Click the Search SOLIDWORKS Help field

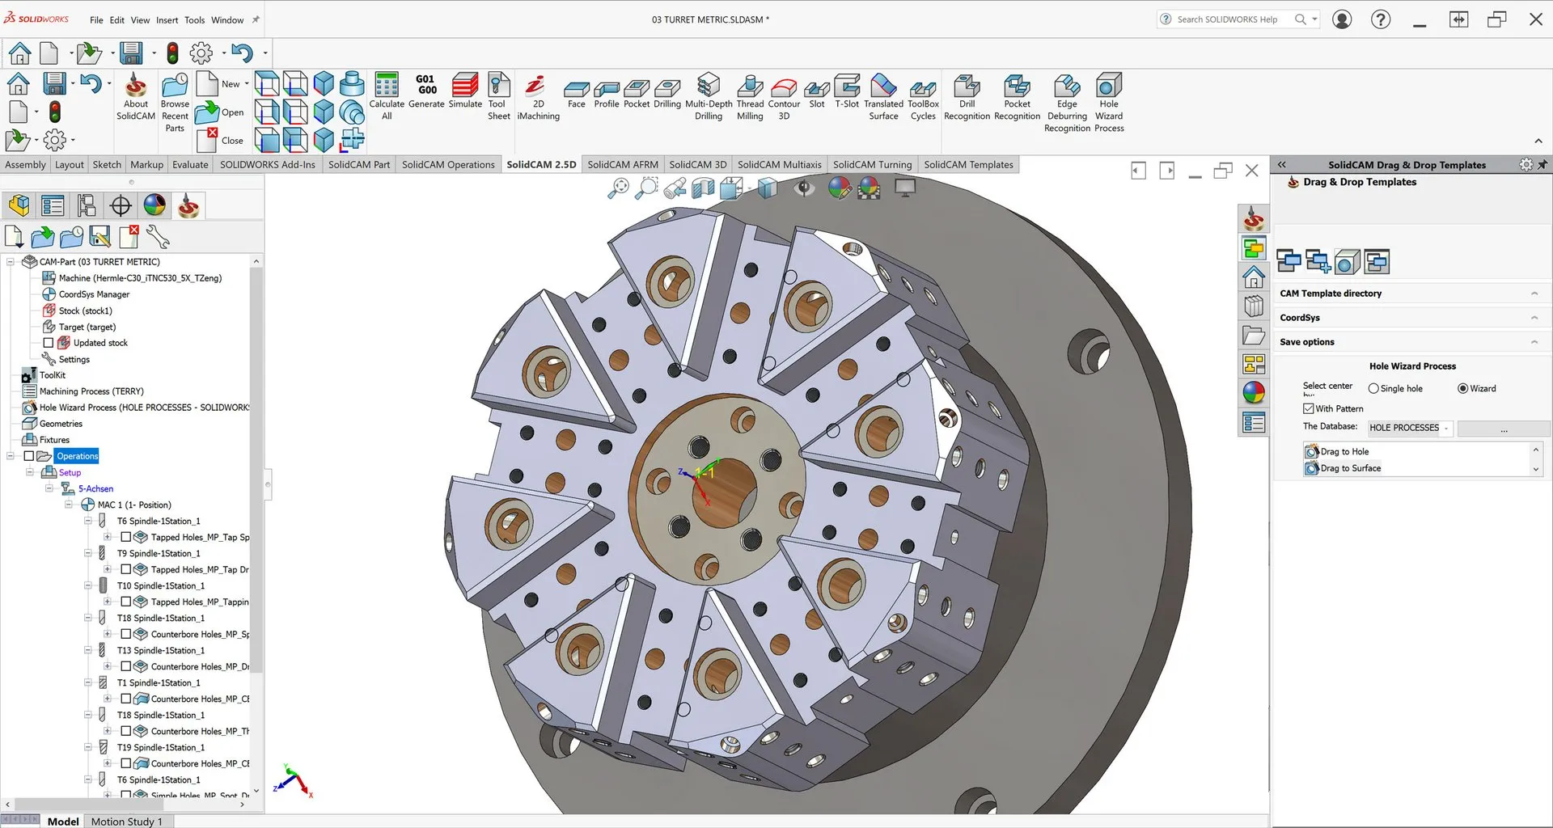coord(1227,19)
